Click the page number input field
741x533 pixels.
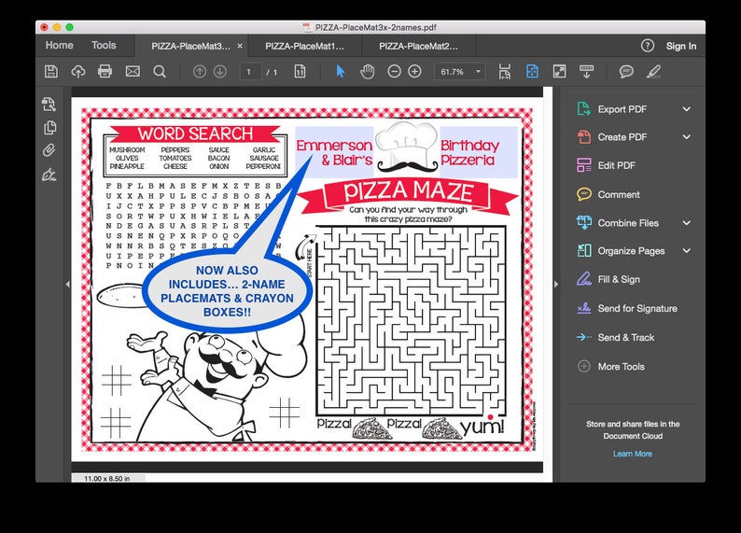pyautogui.click(x=250, y=72)
